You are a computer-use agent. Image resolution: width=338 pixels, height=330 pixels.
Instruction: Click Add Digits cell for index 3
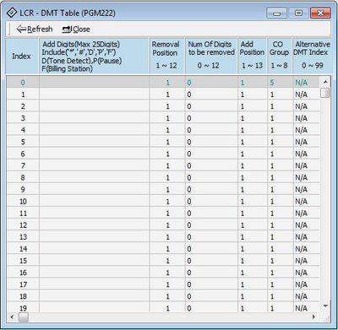tap(94, 118)
